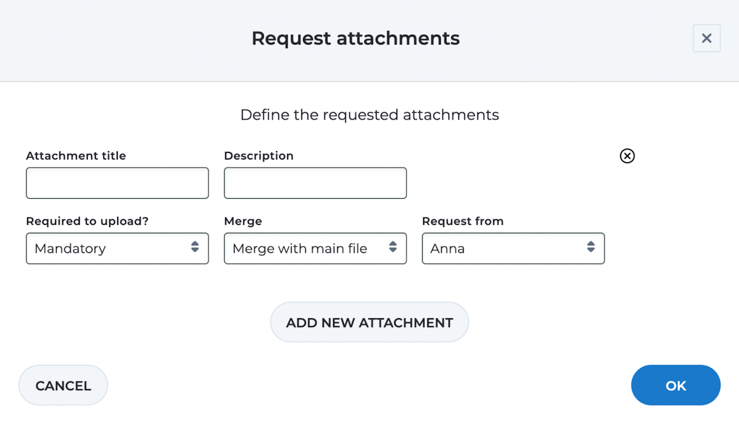Click into the Description text field
The width and height of the screenshot is (739, 424).
[x=315, y=183]
